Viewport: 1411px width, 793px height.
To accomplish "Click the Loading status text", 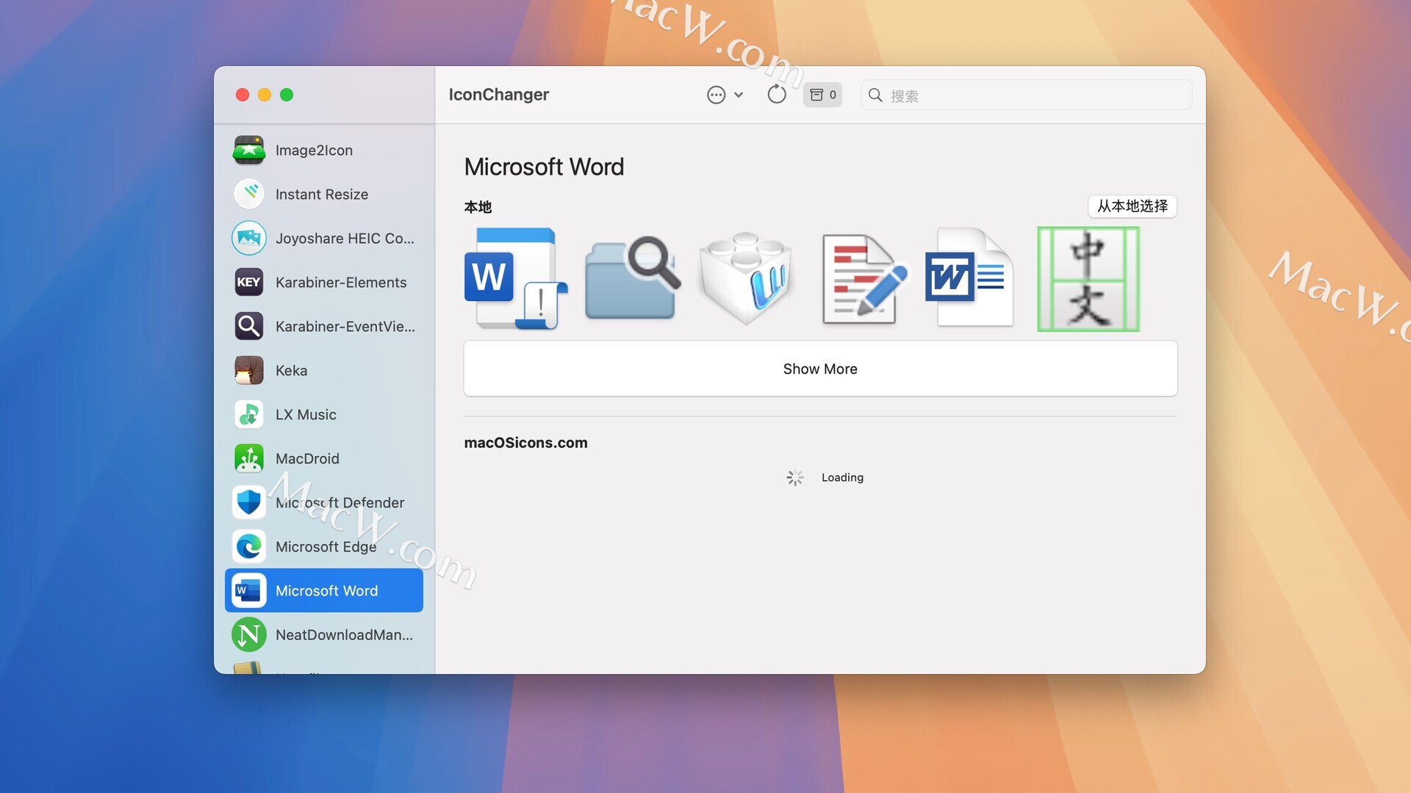I will pyautogui.click(x=842, y=477).
